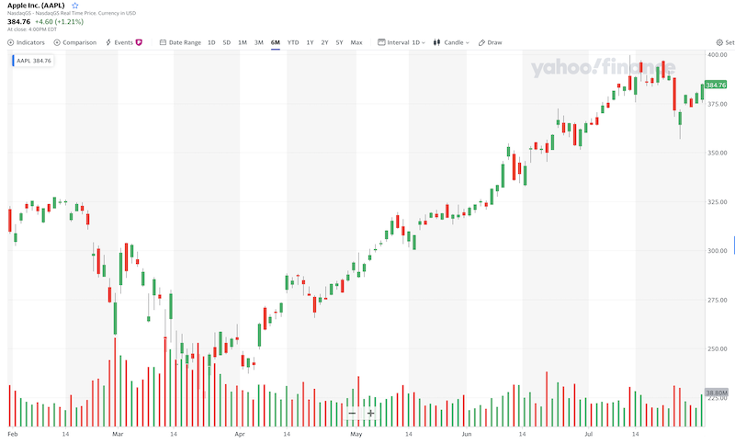
Task: Add Apple to watchlist via star icon
Action: 75,6
